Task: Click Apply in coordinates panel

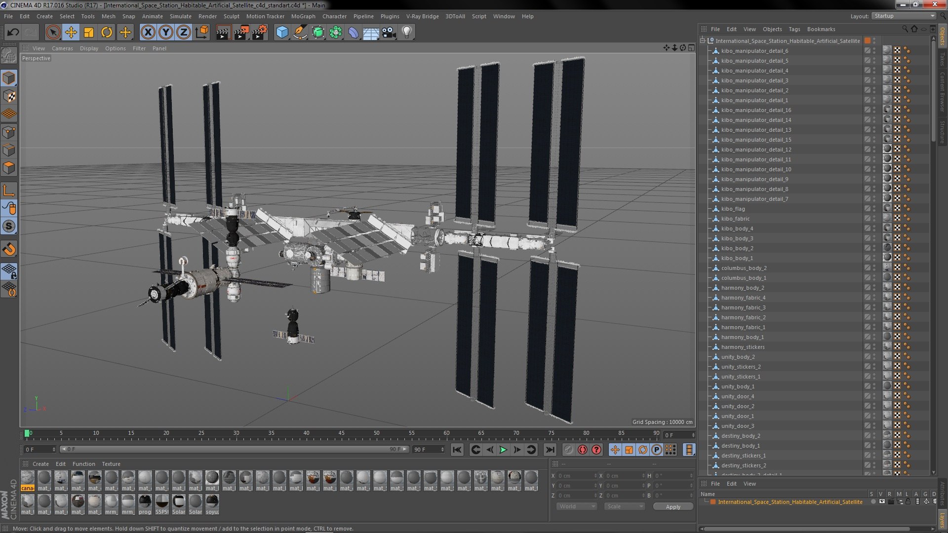Action: [673, 506]
